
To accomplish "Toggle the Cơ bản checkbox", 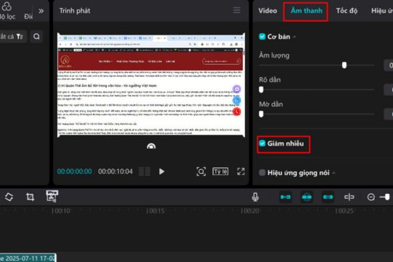I will [263, 37].
